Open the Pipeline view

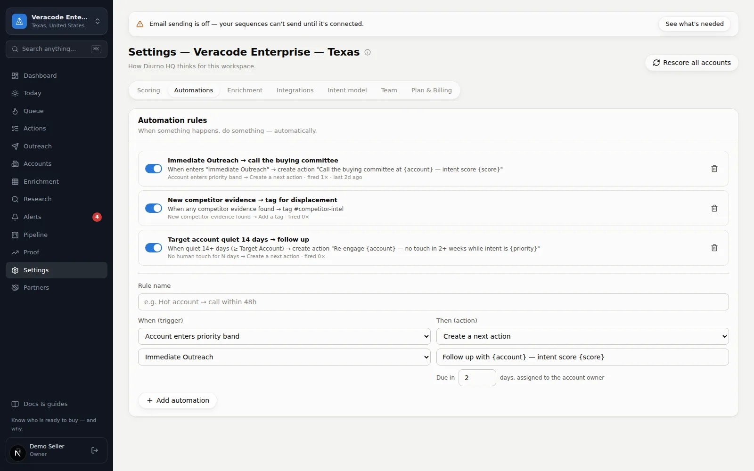point(57,235)
